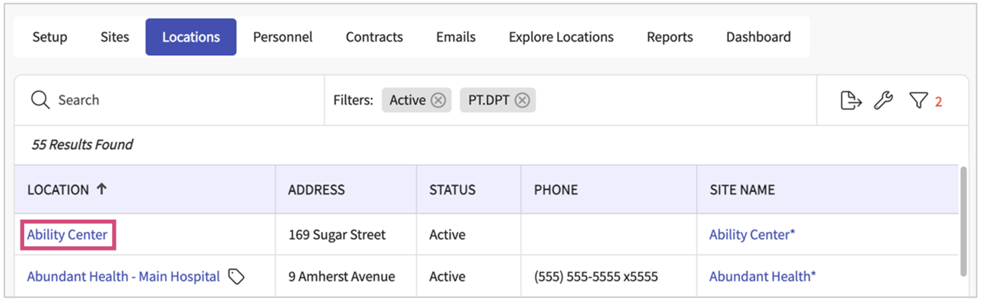Open the Reports tab
This screenshot has width=981, height=302.
click(670, 37)
